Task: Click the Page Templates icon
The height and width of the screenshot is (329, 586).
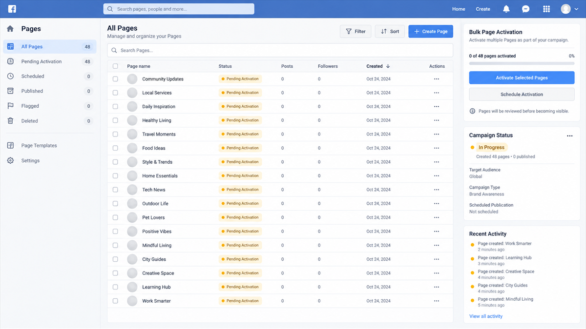Action: (x=10, y=145)
